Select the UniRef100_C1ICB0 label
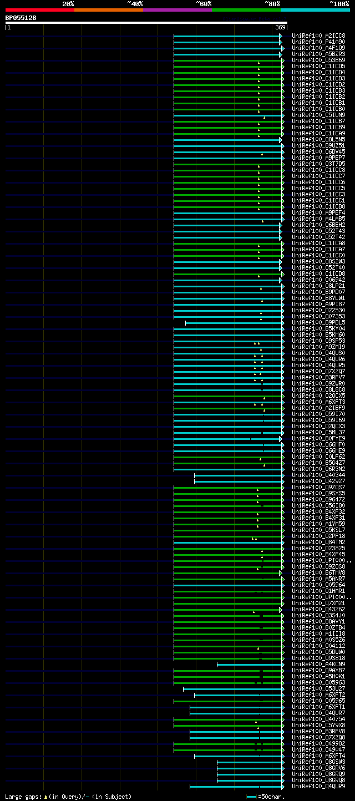 [318, 109]
